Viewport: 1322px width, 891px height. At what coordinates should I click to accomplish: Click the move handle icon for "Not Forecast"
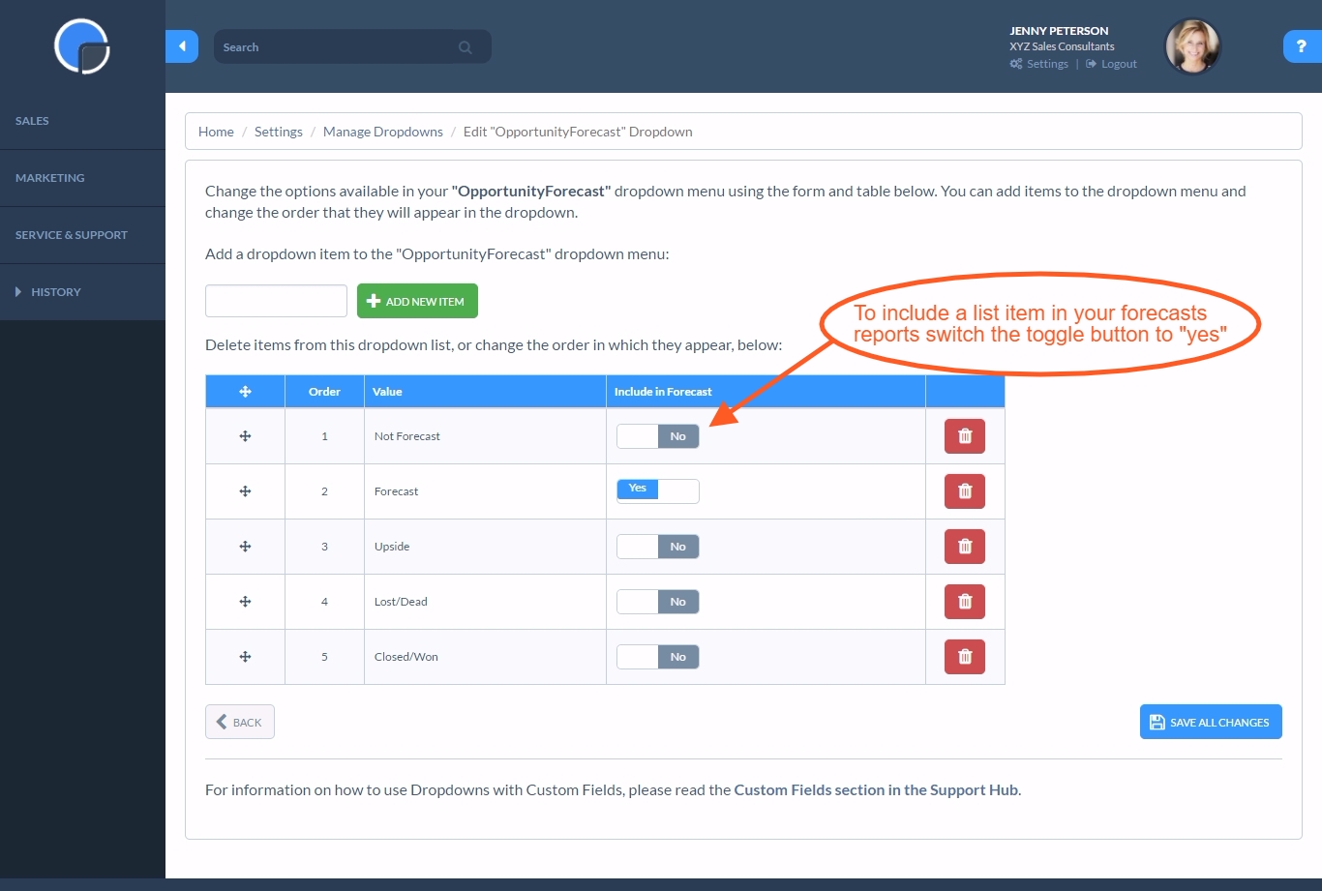(245, 435)
